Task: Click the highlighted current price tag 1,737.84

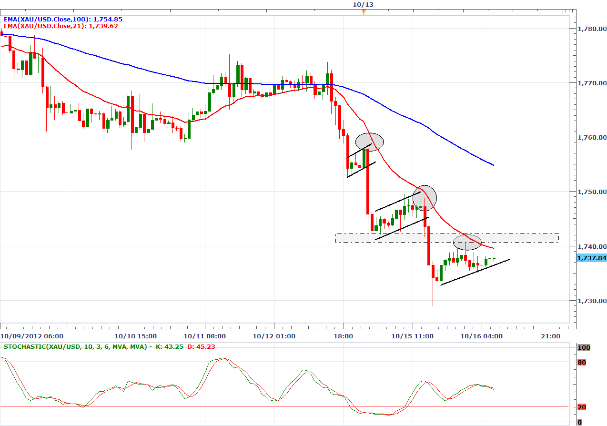Action: coord(591,258)
